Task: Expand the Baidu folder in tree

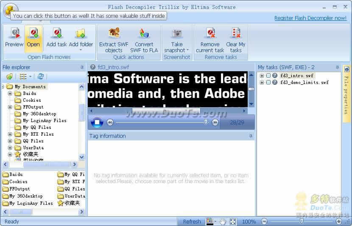Action: pos(10,93)
